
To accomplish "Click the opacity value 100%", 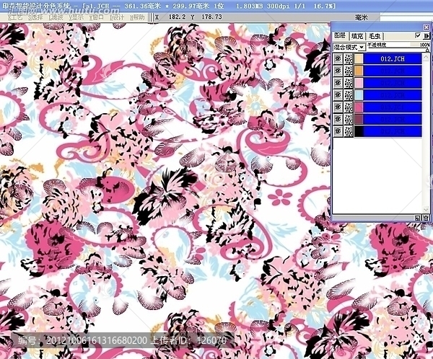I will click(425, 45).
